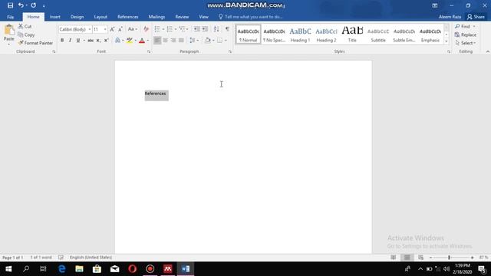Click the numbered list icon
The image size is (491, 276).
[x=170, y=29]
